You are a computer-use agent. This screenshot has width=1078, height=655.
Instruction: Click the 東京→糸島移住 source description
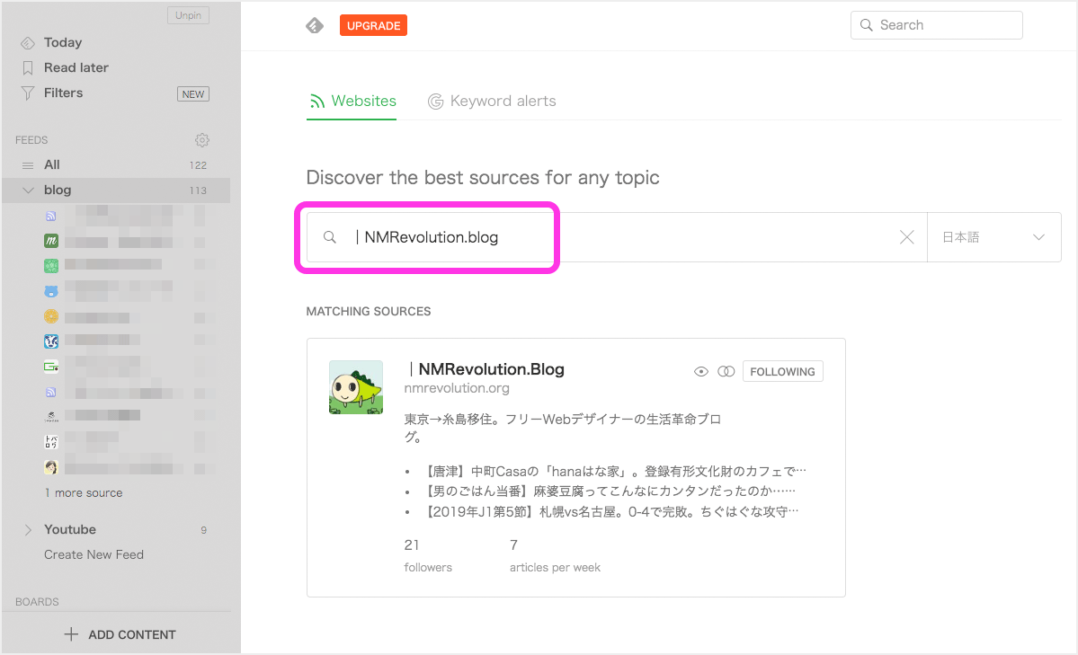[x=562, y=428]
